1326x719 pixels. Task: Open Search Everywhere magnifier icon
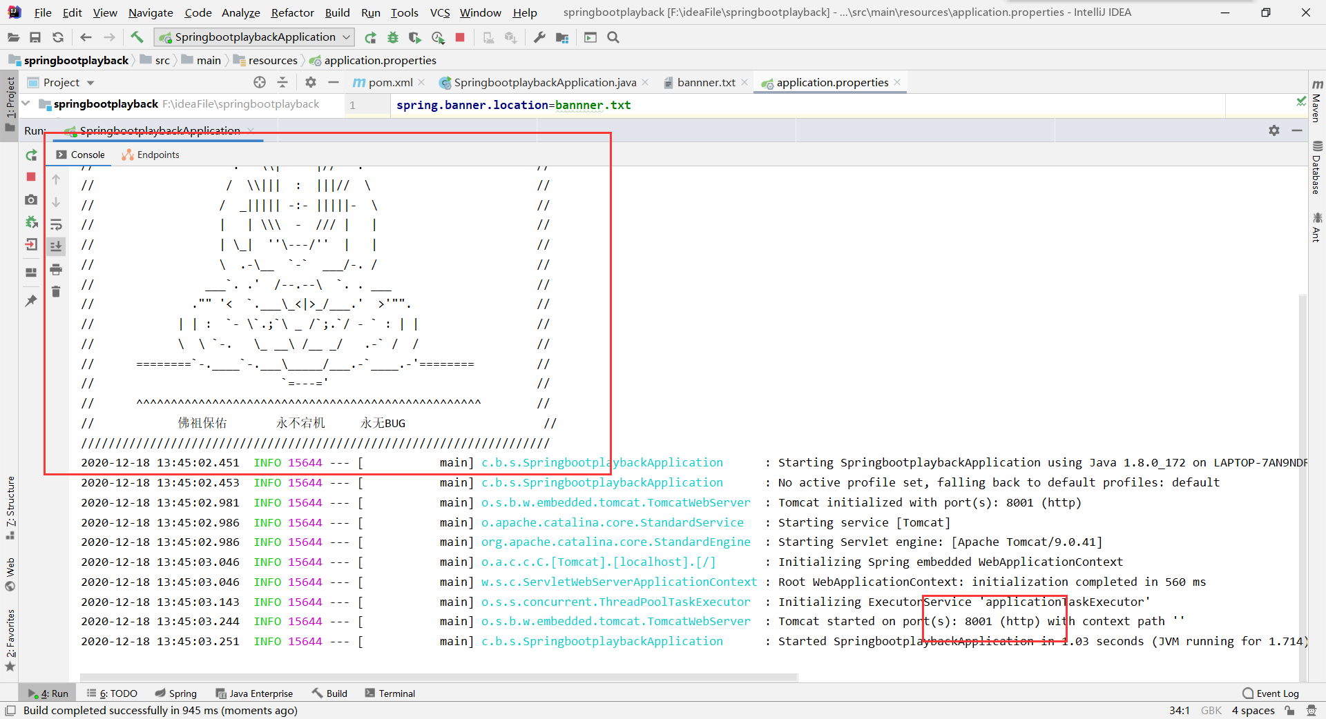[613, 37]
